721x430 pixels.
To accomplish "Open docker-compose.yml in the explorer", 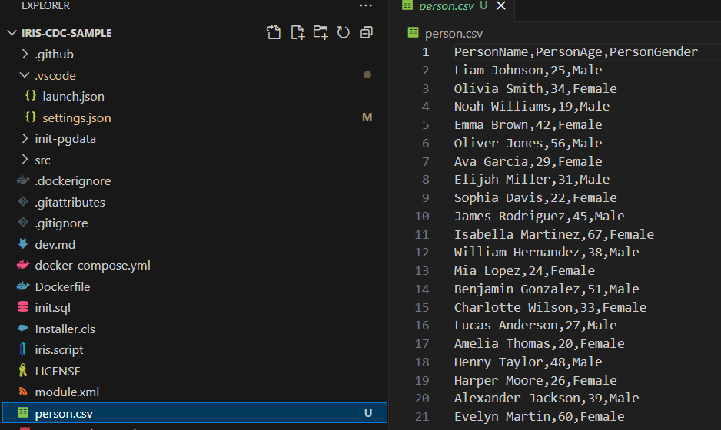I will (x=92, y=266).
